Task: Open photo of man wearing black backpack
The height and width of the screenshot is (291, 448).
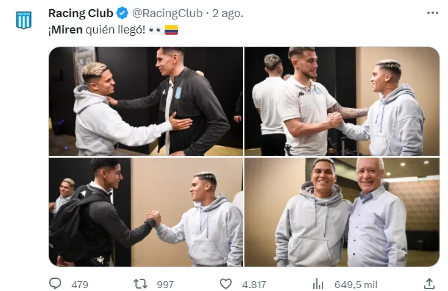Action: [146, 212]
